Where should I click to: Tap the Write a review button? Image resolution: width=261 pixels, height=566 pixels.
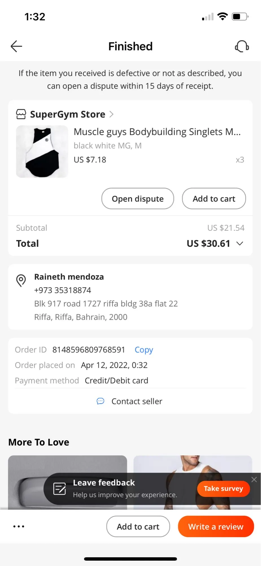click(x=216, y=526)
